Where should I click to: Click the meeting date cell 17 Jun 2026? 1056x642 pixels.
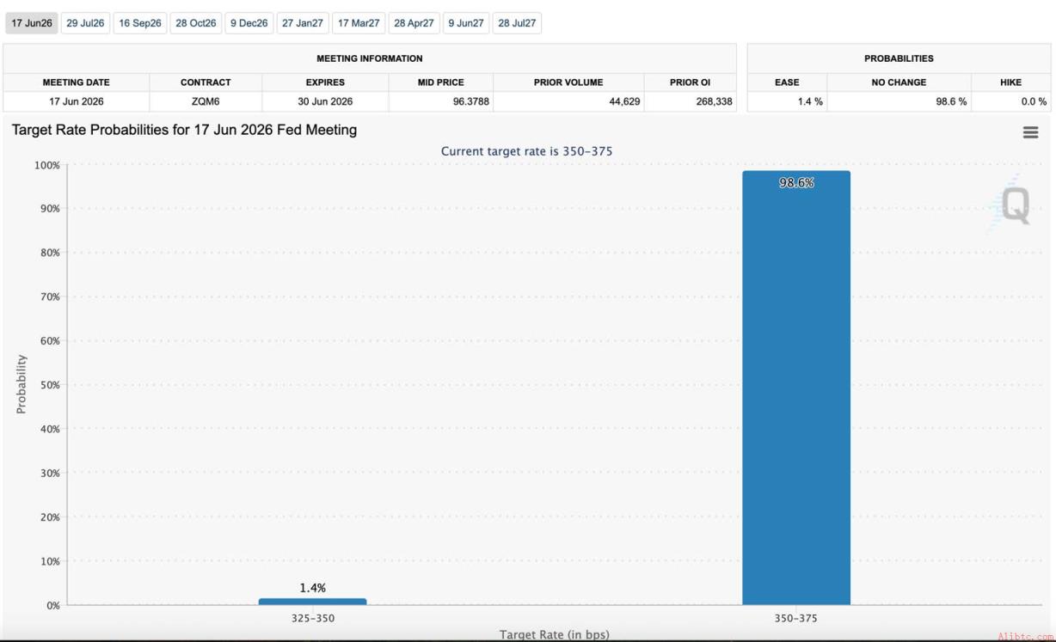[77, 101]
